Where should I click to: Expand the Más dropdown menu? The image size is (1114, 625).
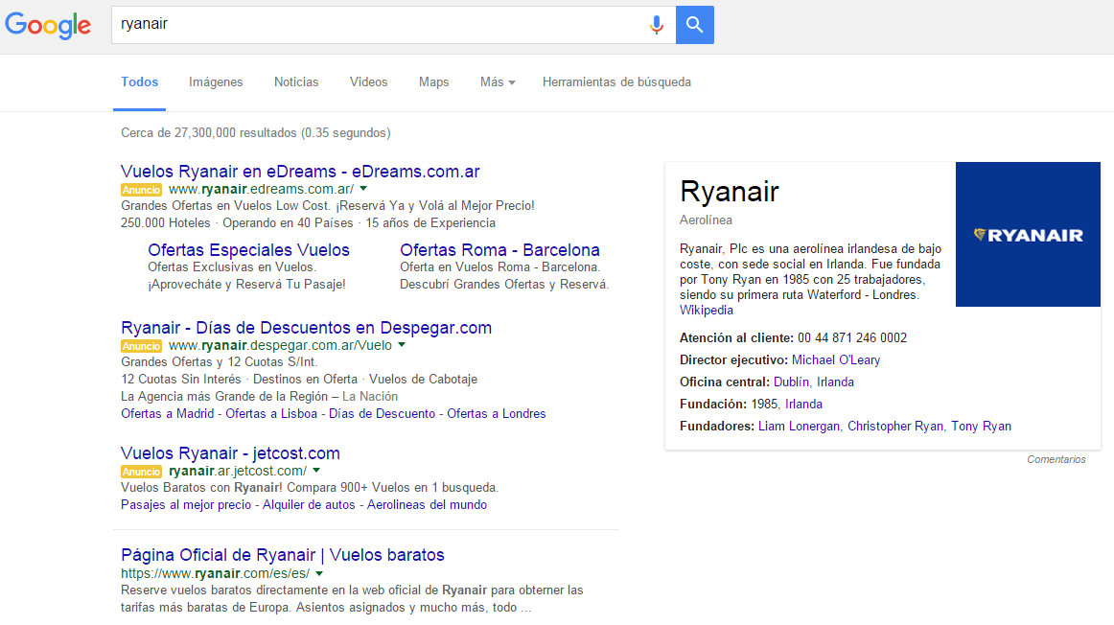coord(498,82)
